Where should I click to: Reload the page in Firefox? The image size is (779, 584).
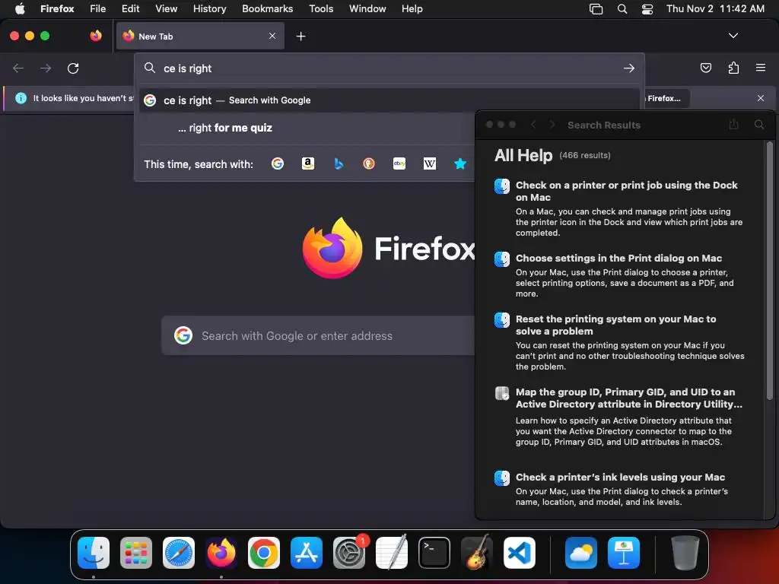73,68
